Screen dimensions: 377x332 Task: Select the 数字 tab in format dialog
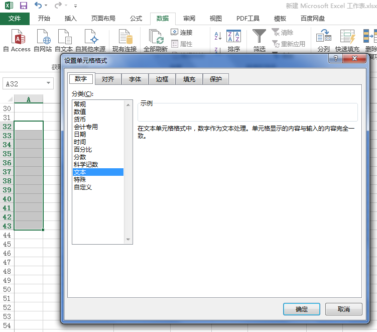tap(81, 79)
